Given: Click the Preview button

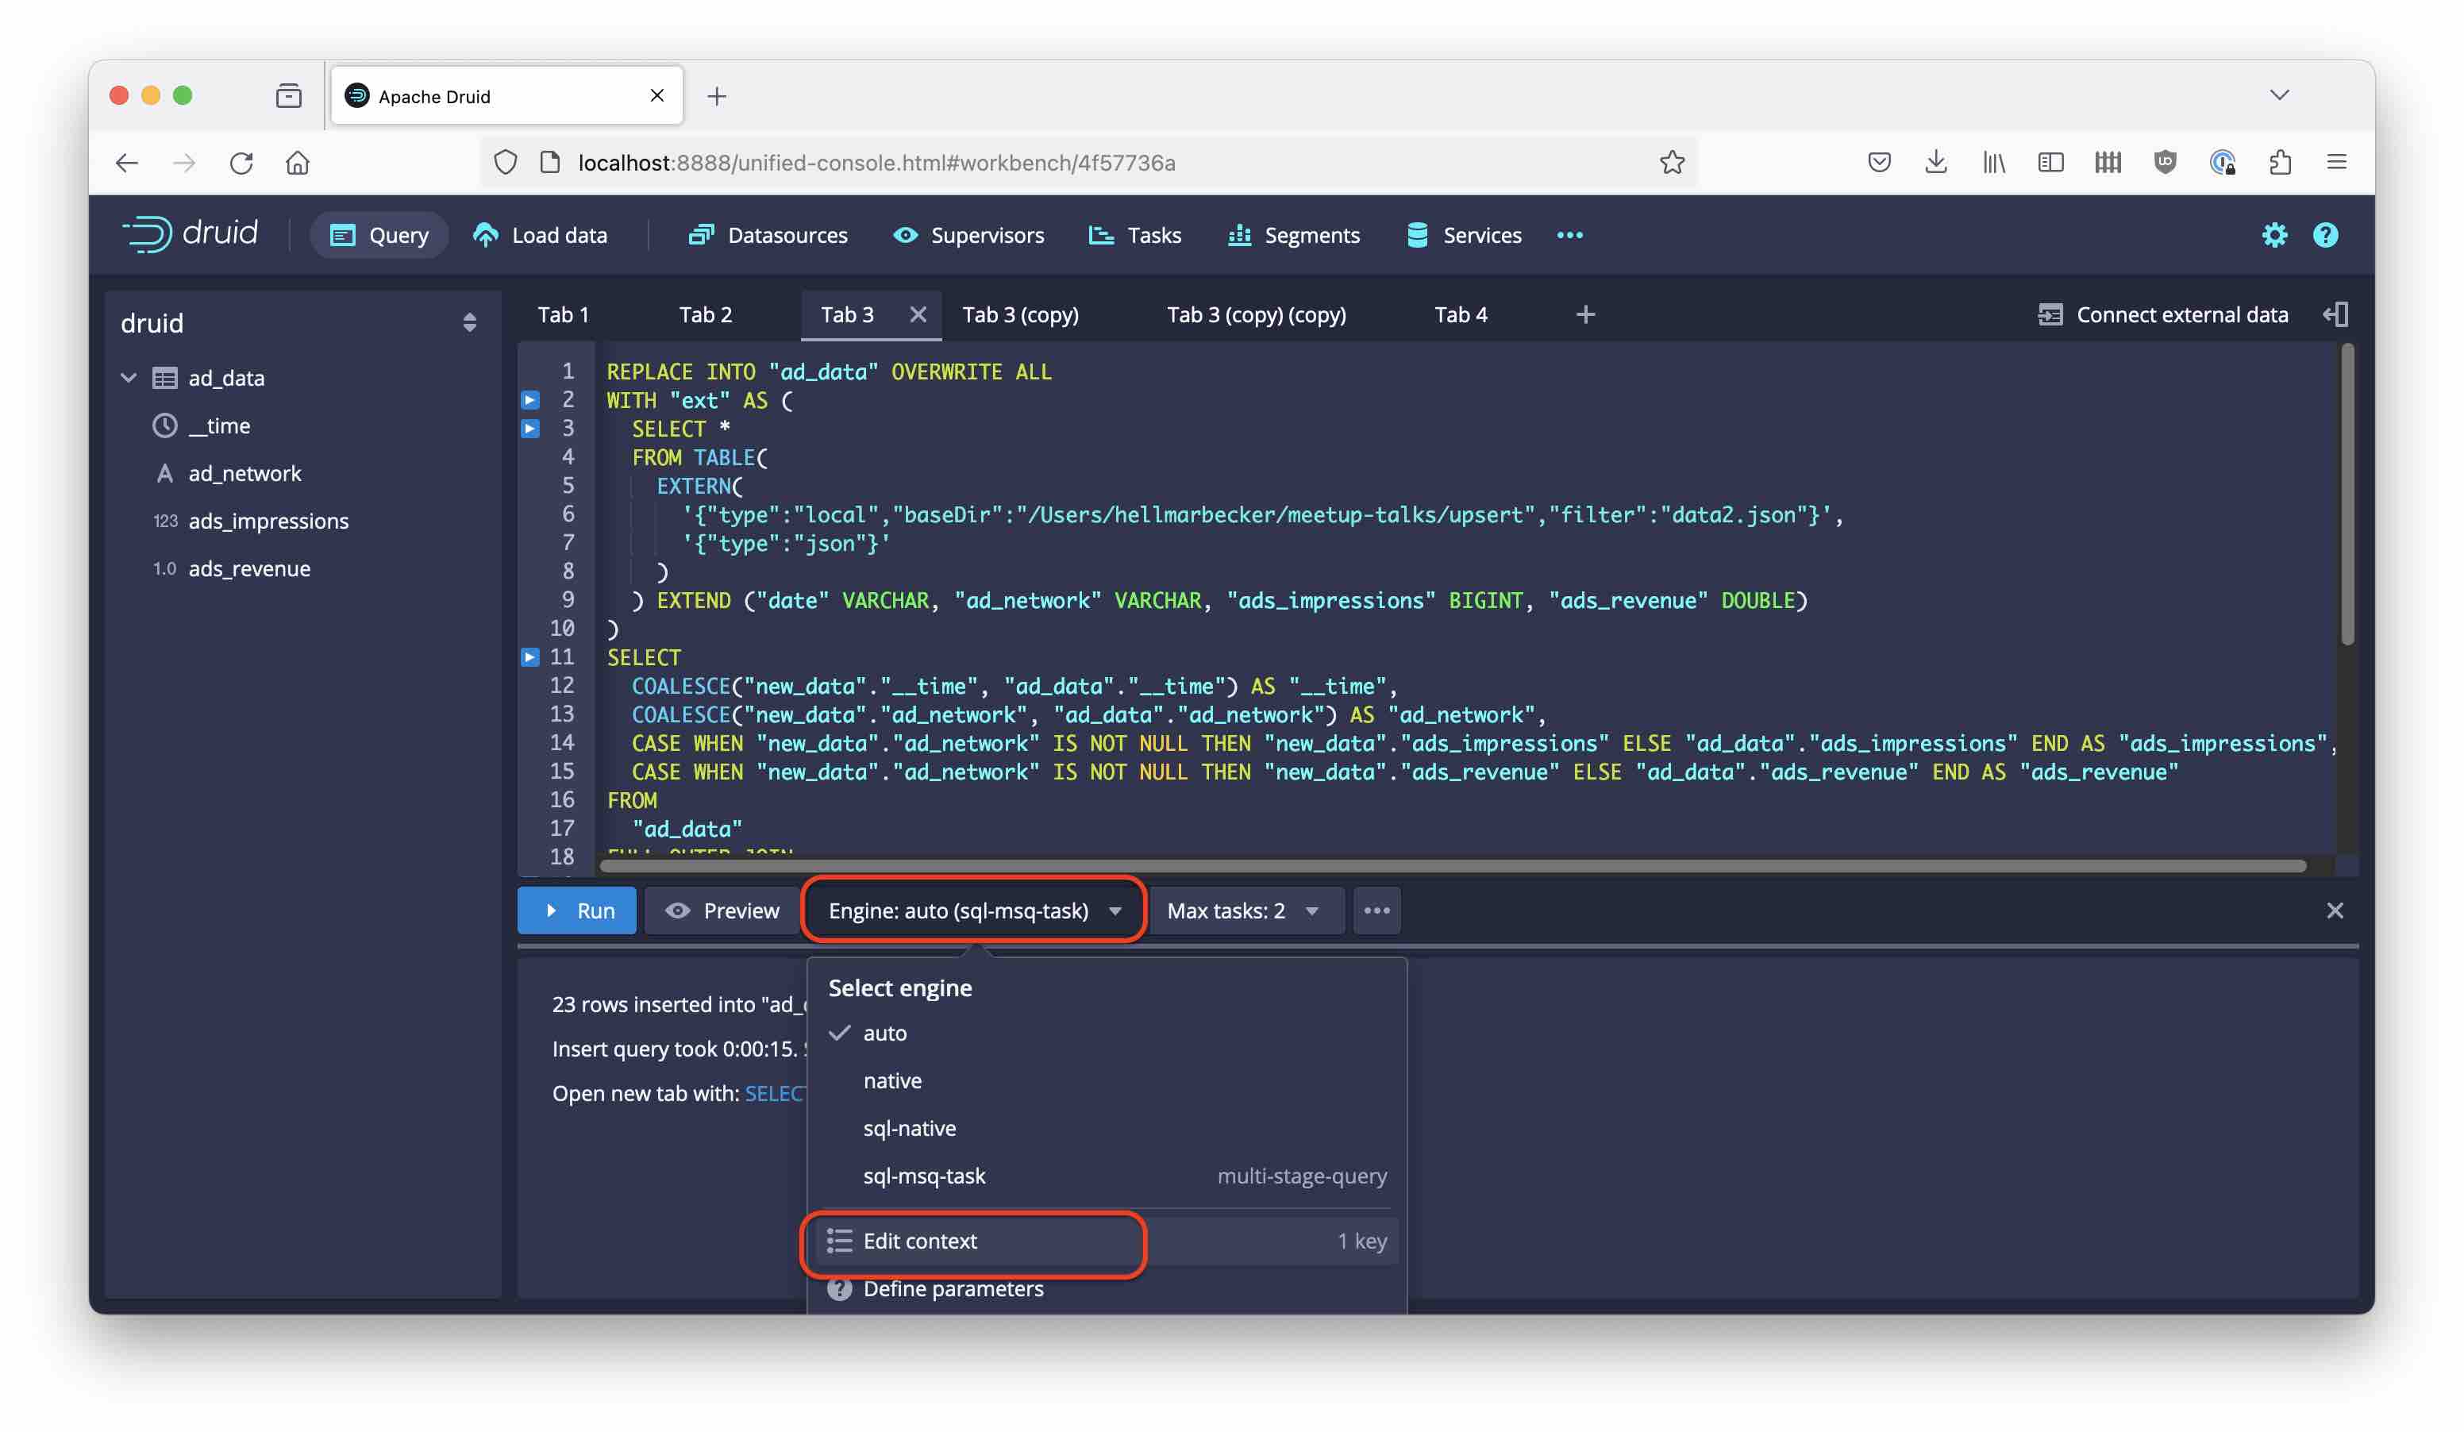Looking at the screenshot, I should (722, 910).
